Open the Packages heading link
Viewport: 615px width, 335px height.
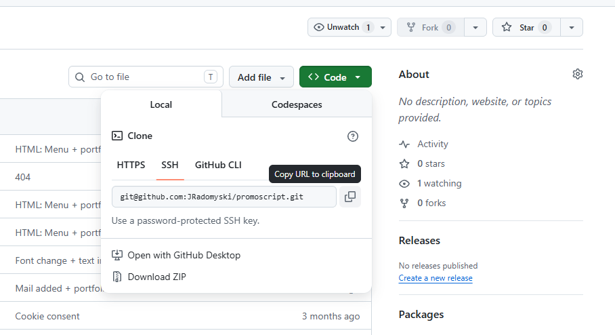[421, 315]
